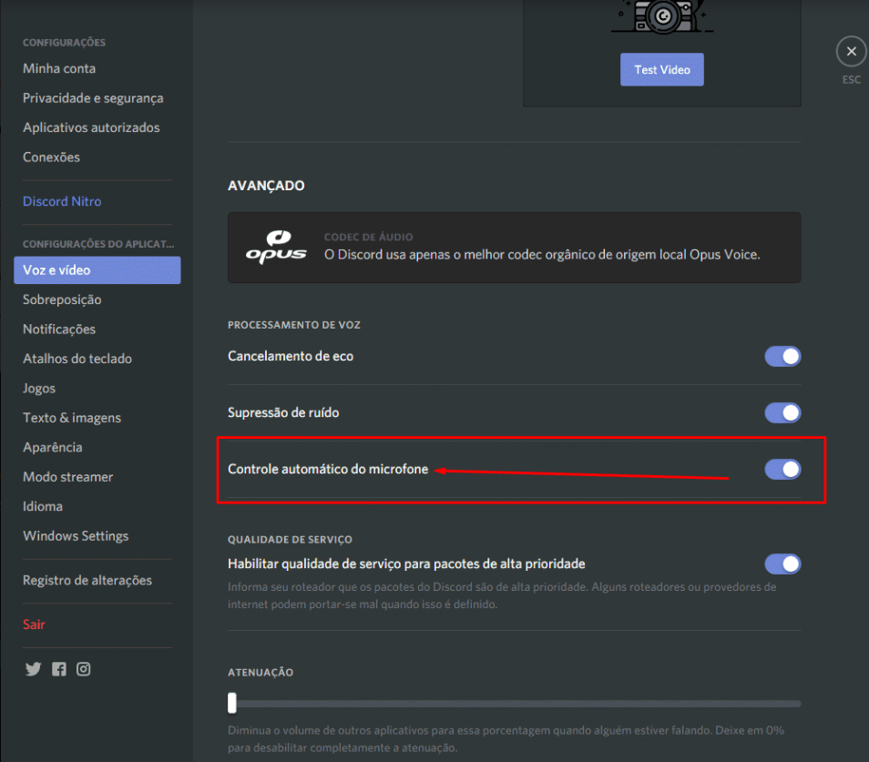
Task: Click the Cancelamento de eco label
Action: 291,356
